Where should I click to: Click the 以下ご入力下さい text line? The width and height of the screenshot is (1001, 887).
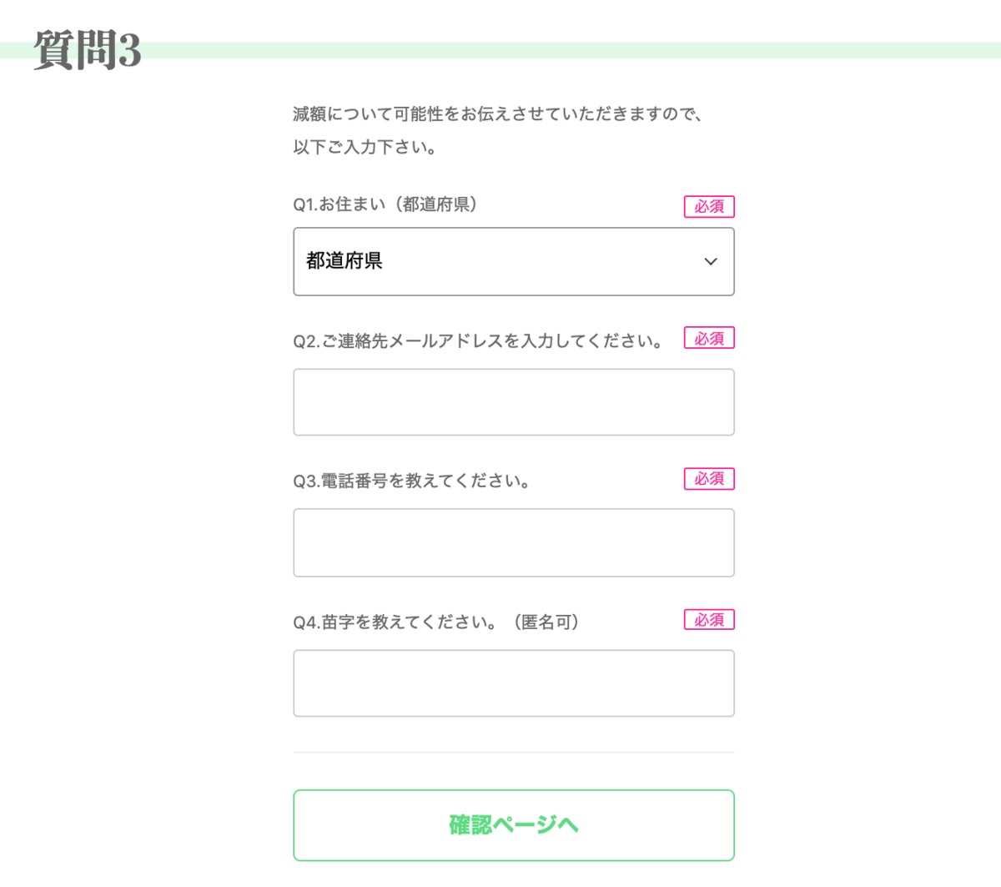pyautogui.click(x=365, y=147)
